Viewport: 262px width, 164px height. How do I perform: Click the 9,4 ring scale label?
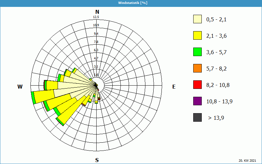[96, 34]
